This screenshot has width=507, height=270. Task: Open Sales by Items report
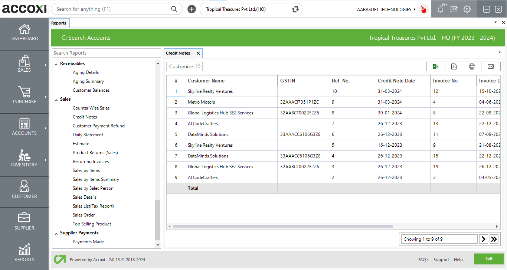click(86, 170)
